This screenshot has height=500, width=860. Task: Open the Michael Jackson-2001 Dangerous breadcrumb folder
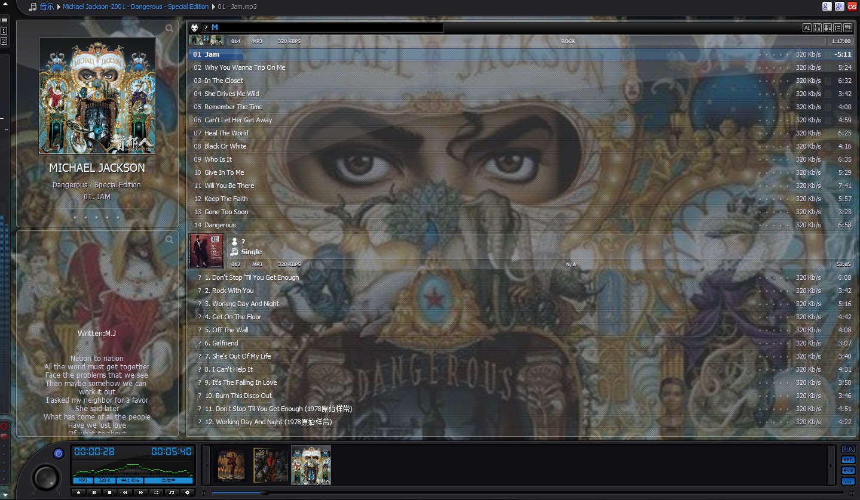136,7
